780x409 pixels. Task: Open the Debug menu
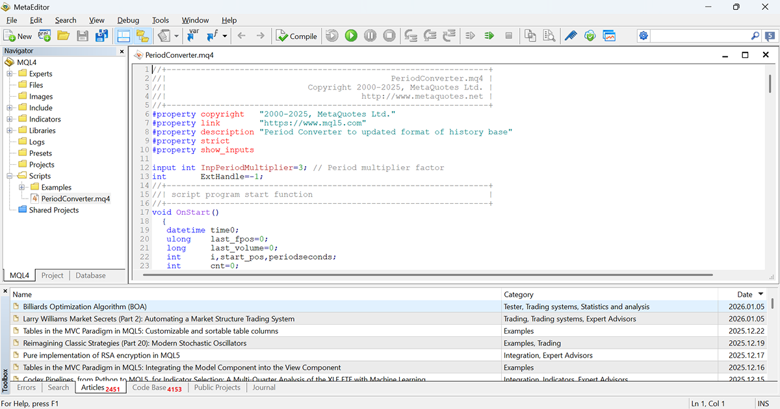(128, 20)
